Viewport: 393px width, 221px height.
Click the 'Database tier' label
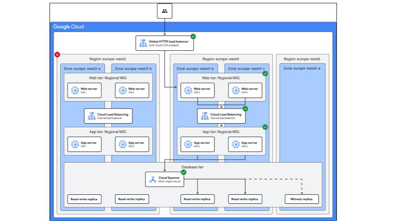tap(192, 167)
